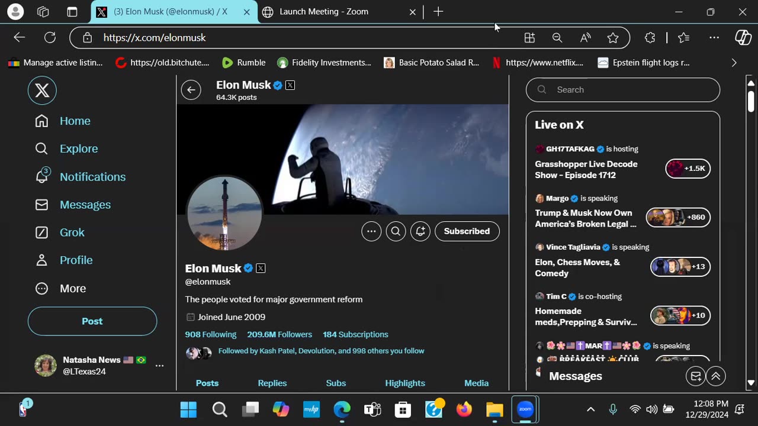Screen dimensions: 758x426
Task: Go back using profile header arrow
Action: click(x=191, y=90)
